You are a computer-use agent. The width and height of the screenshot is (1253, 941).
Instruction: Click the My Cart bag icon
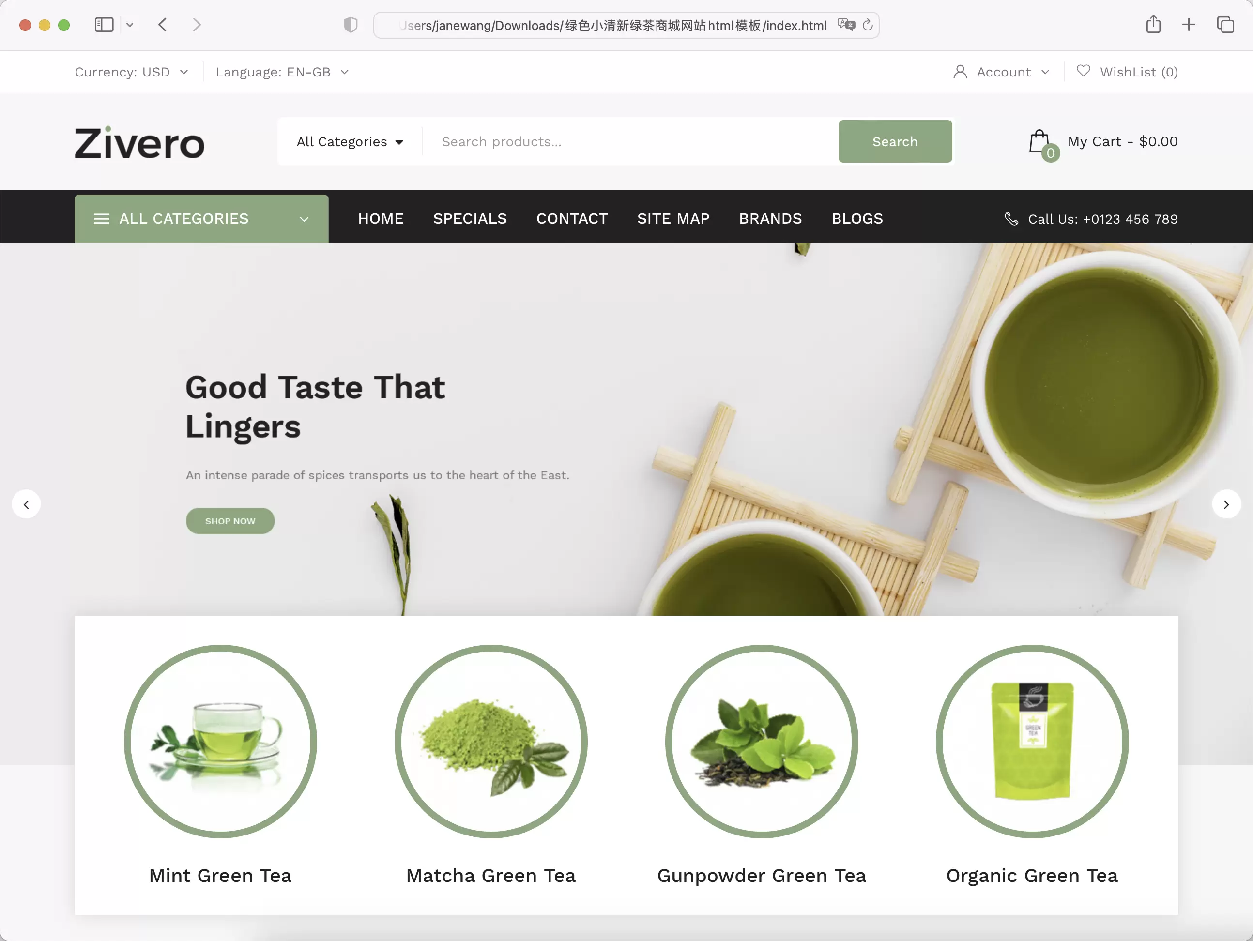pos(1040,141)
